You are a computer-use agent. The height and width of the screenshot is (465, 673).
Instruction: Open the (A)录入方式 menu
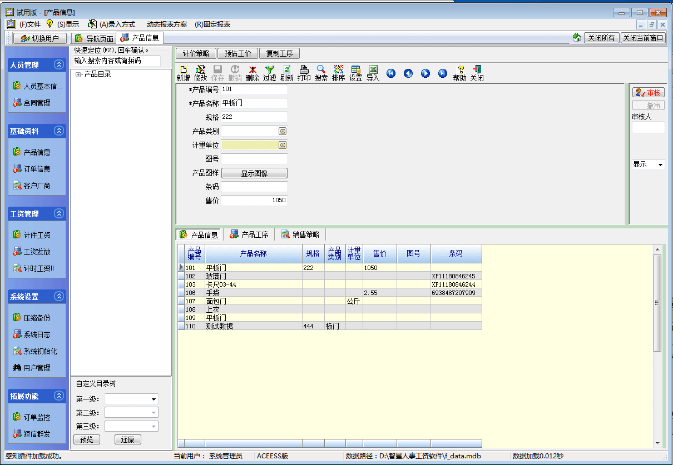[x=117, y=24]
